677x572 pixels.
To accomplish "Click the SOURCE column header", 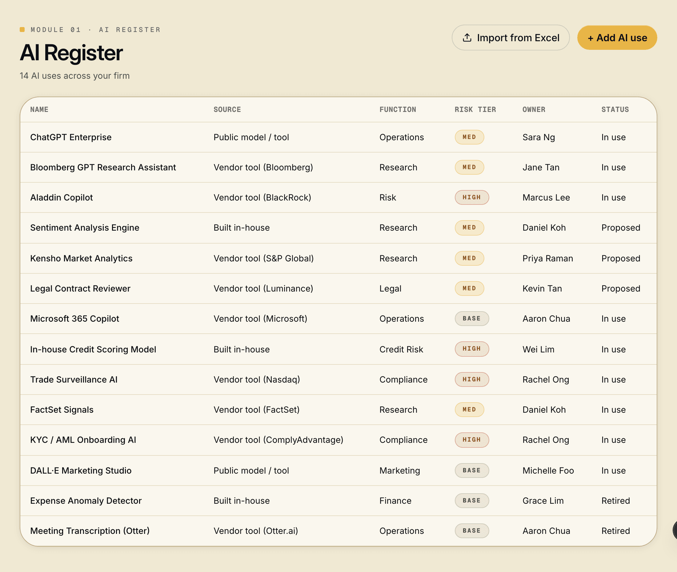I will (227, 109).
